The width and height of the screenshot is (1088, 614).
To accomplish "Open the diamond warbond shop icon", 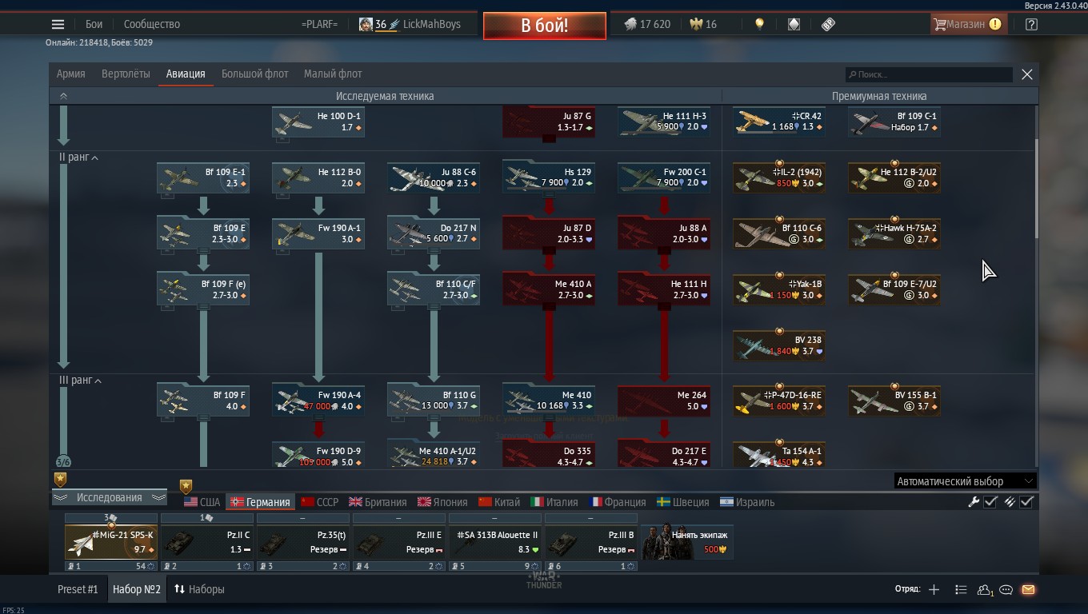I will pyautogui.click(x=794, y=24).
